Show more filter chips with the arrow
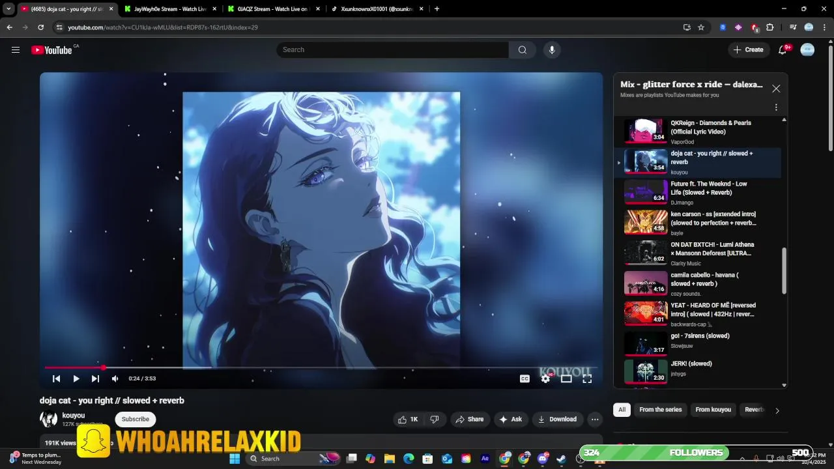 (777, 410)
